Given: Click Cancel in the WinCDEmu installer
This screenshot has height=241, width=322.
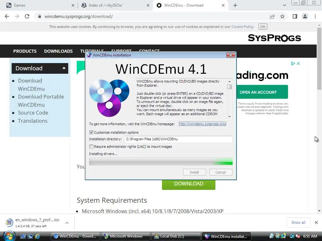Looking at the screenshot, I should pyautogui.click(x=220, y=172).
